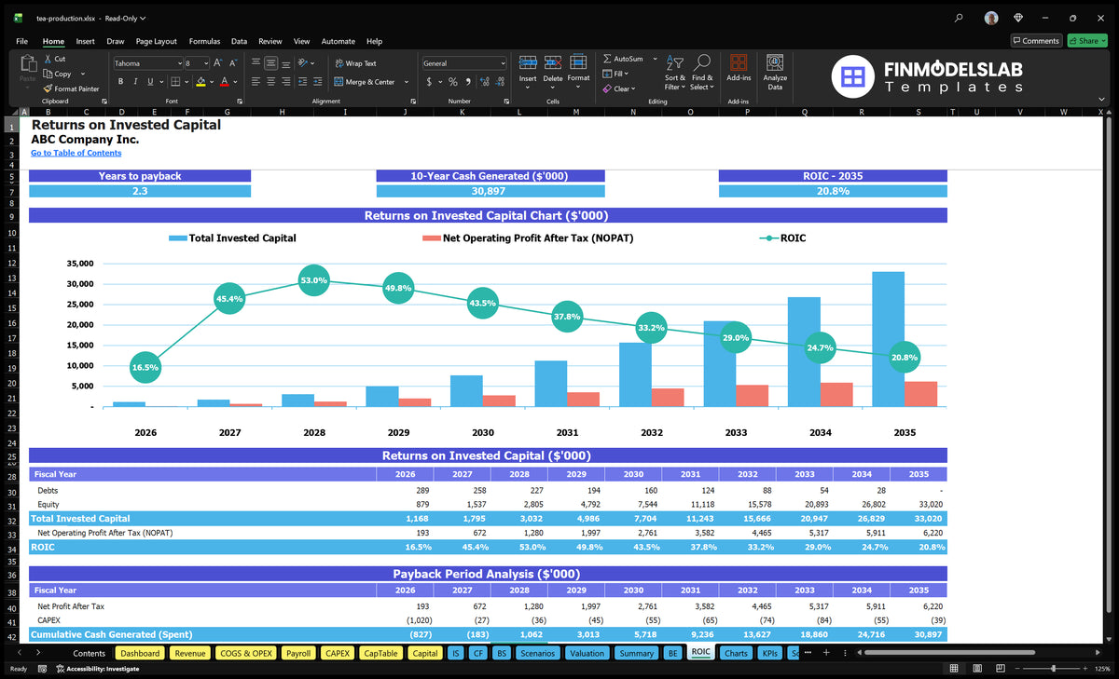This screenshot has width=1119, height=679.
Task: Decrease decimal places
Action: [x=500, y=82]
